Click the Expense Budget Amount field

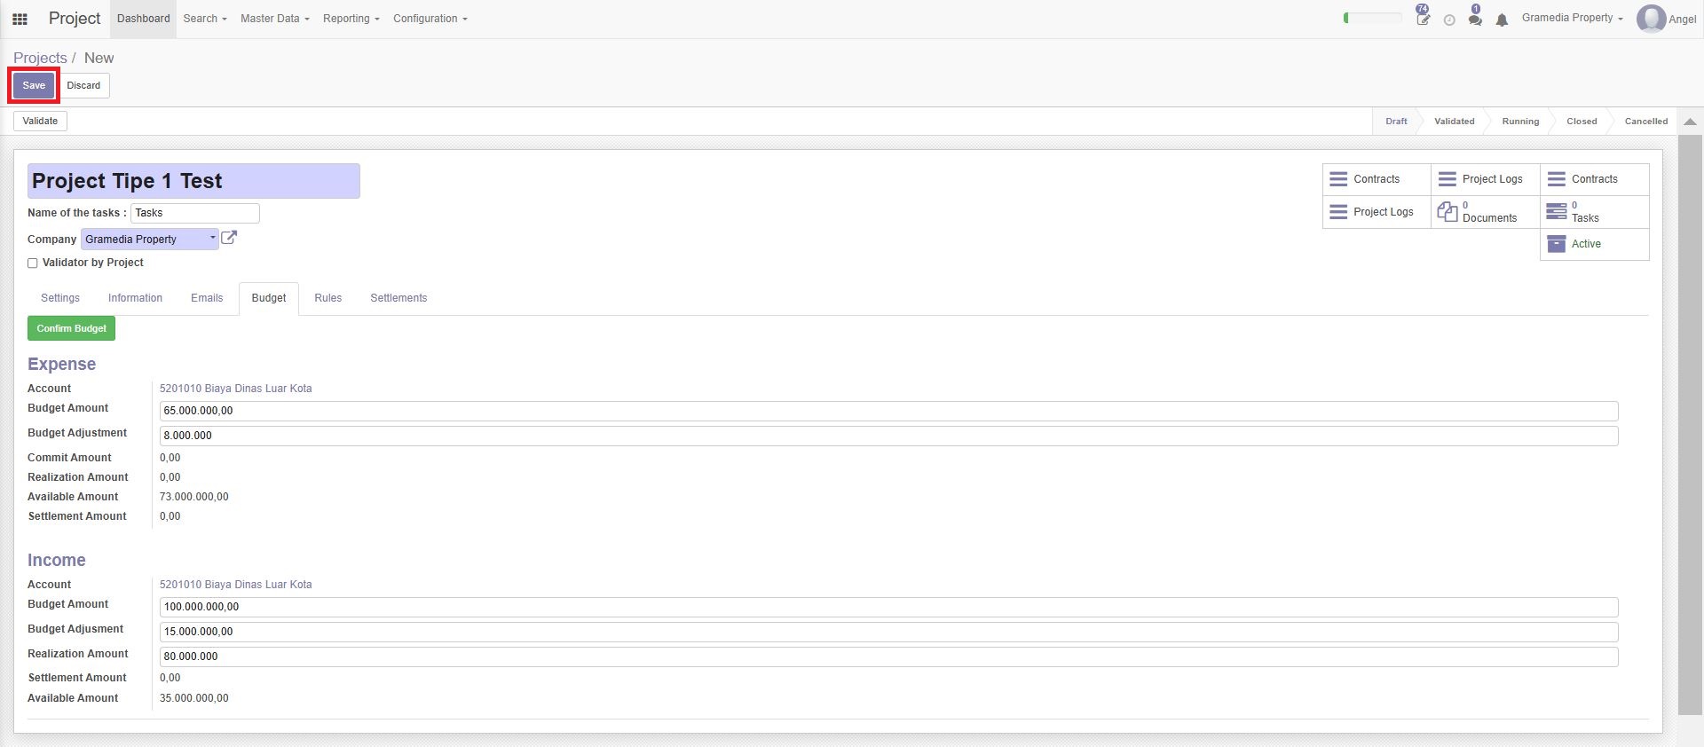(x=888, y=411)
